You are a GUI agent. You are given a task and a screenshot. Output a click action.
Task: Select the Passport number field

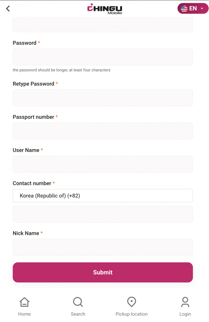pyautogui.click(x=103, y=131)
